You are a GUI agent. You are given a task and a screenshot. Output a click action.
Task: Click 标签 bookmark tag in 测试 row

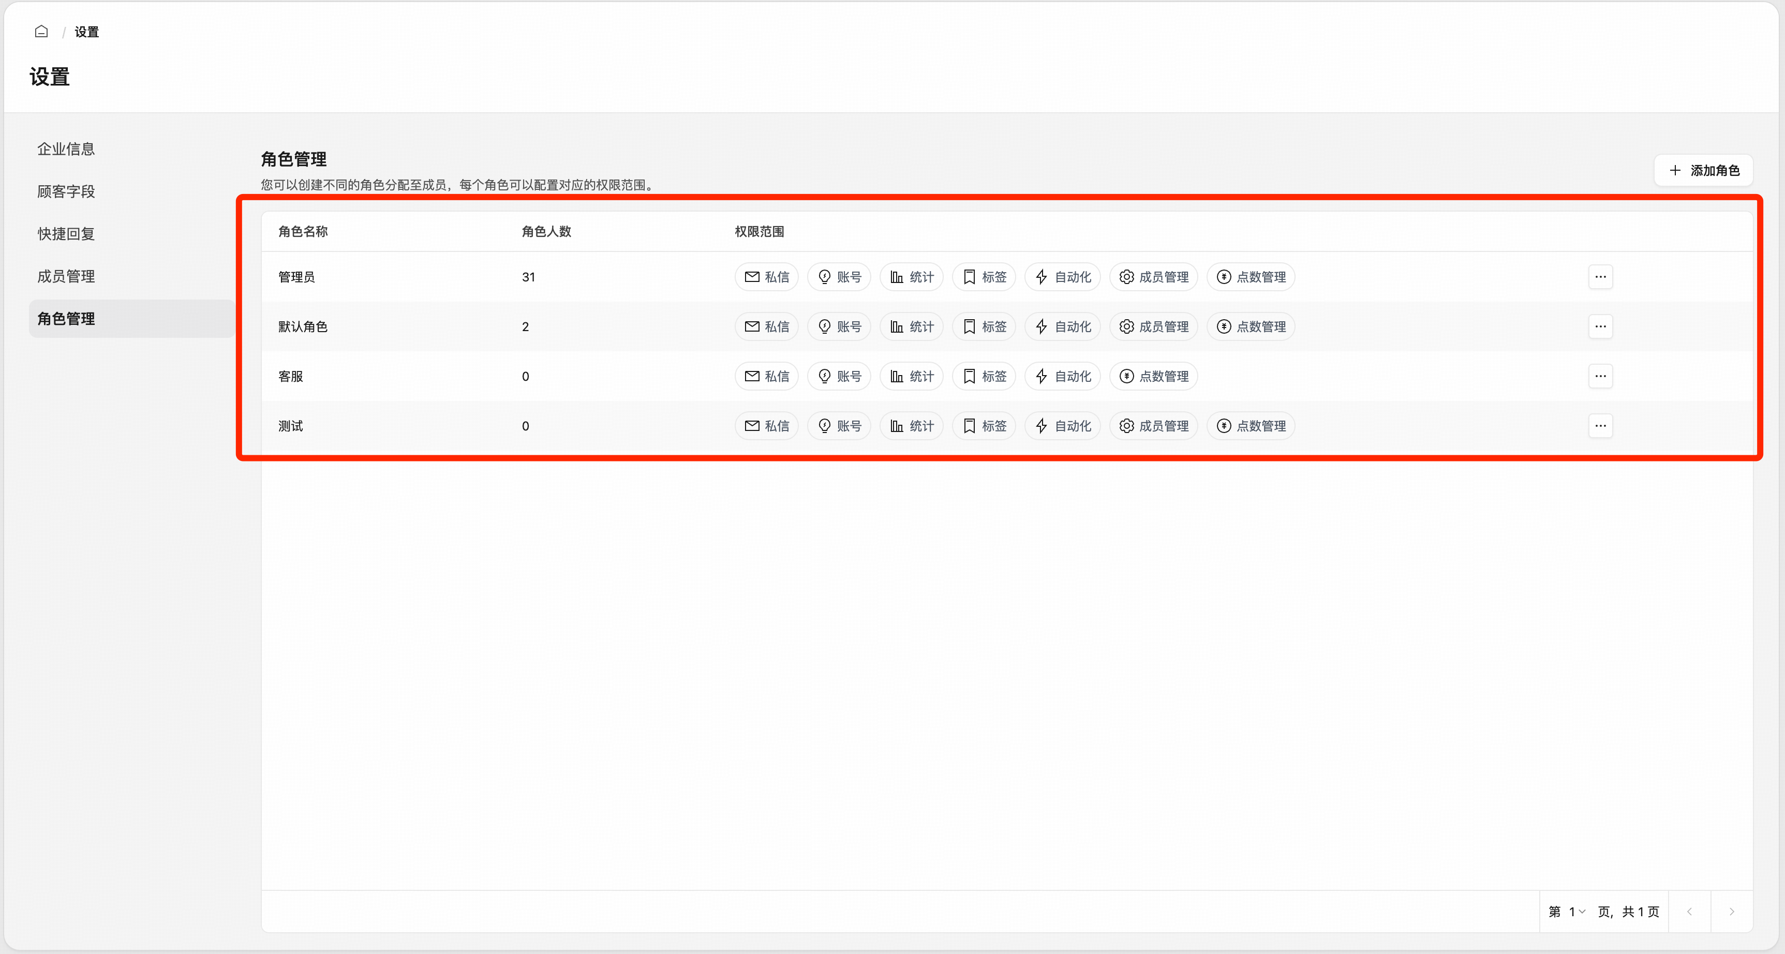tap(984, 426)
